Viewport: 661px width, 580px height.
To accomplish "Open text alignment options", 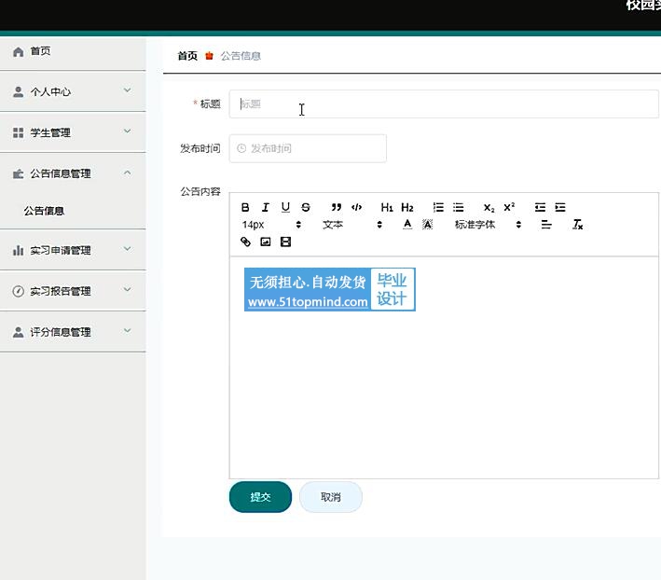I will pos(546,225).
